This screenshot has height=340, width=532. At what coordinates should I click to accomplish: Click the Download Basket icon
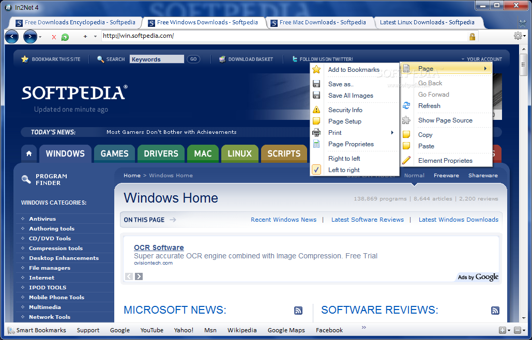[222, 59]
